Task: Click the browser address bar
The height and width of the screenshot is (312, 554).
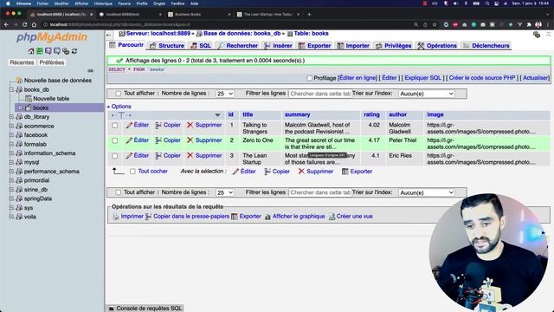Action: 226,24
